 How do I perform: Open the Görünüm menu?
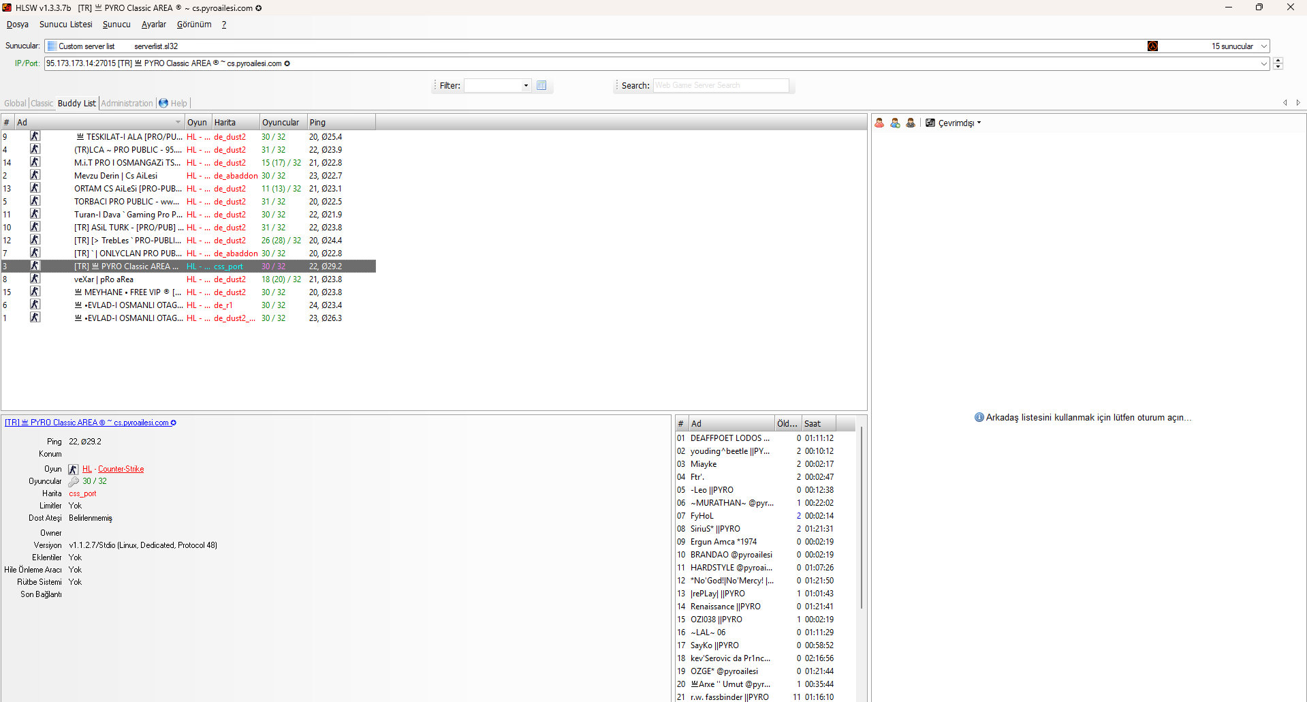[x=194, y=25]
